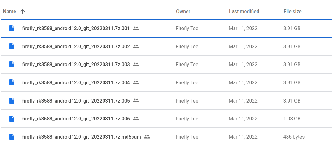Select the firefly 7z.md5sum file name
The height and width of the screenshot is (154, 332).
pos(81,137)
